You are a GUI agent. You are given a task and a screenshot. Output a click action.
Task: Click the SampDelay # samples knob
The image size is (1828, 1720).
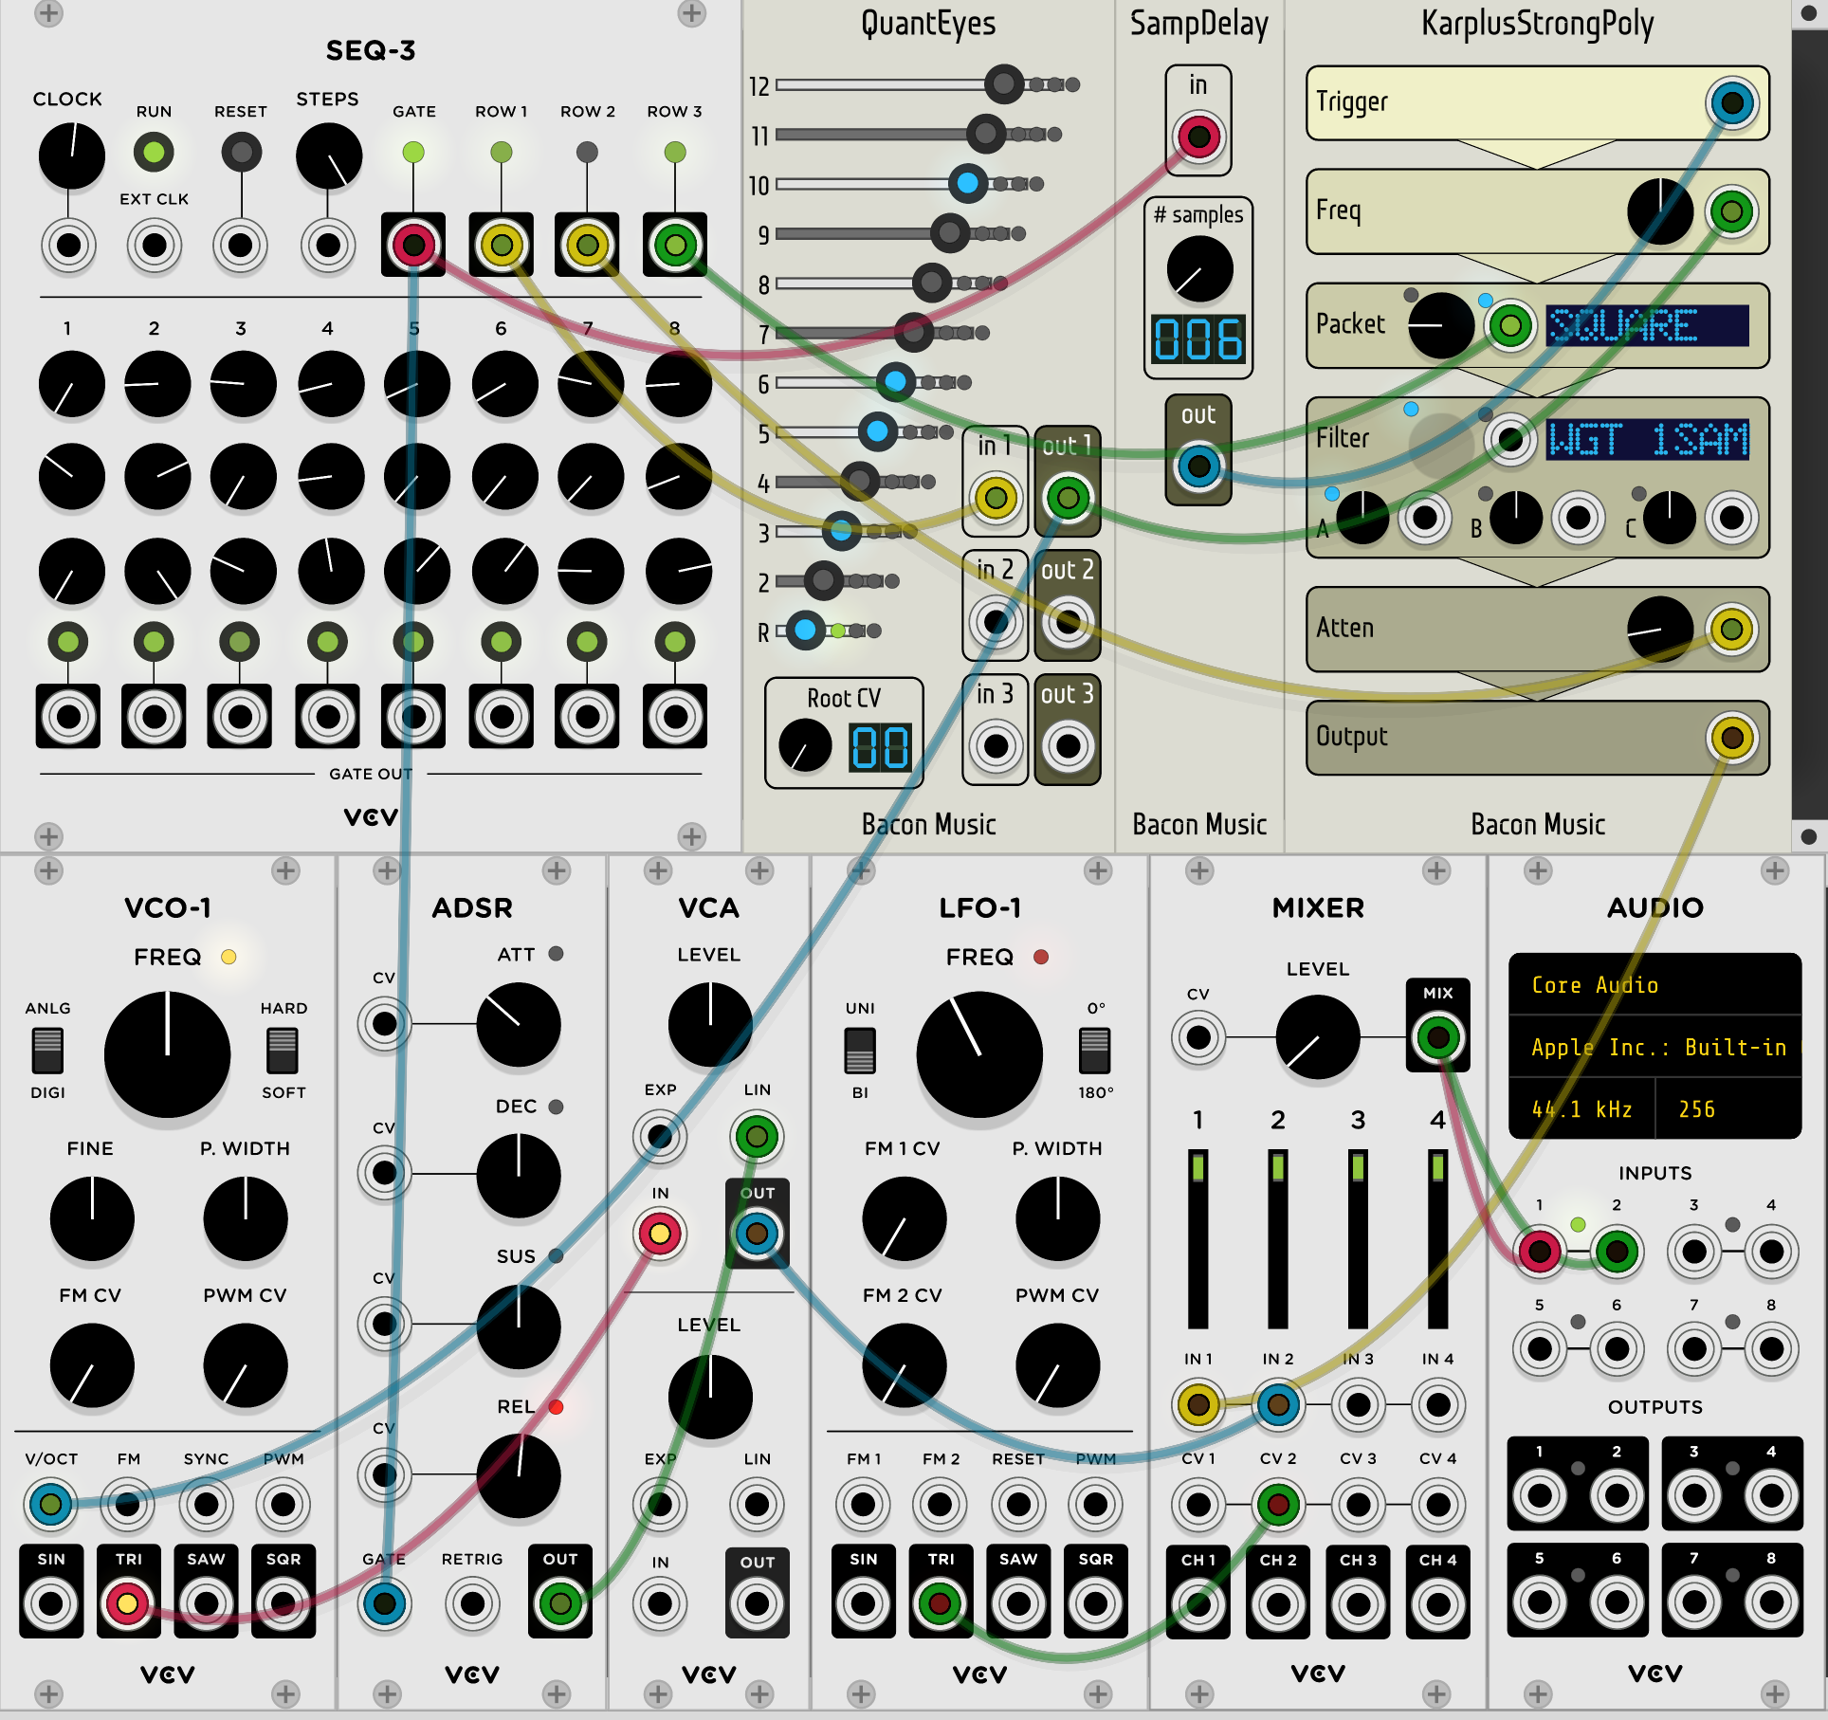coord(1199,269)
